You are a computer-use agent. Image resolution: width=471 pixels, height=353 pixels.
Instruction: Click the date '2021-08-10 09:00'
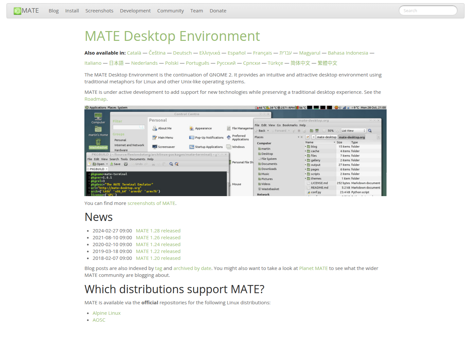click(x=112, y=238)
